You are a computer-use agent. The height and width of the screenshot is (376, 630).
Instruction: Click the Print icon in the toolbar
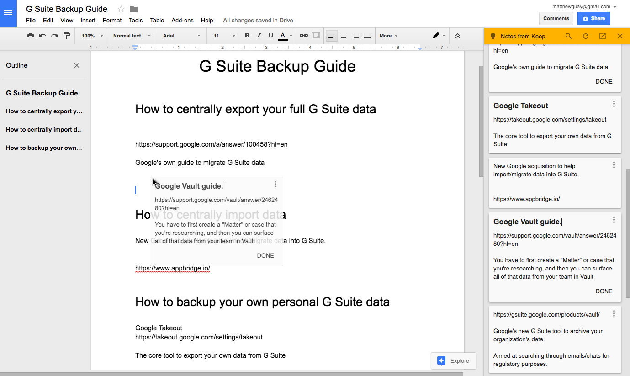click(x=30, y=36)
